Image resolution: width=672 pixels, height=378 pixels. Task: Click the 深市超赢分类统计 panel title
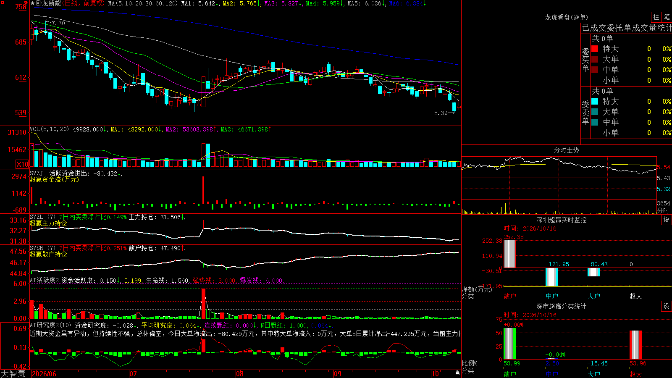click(562, 306)
